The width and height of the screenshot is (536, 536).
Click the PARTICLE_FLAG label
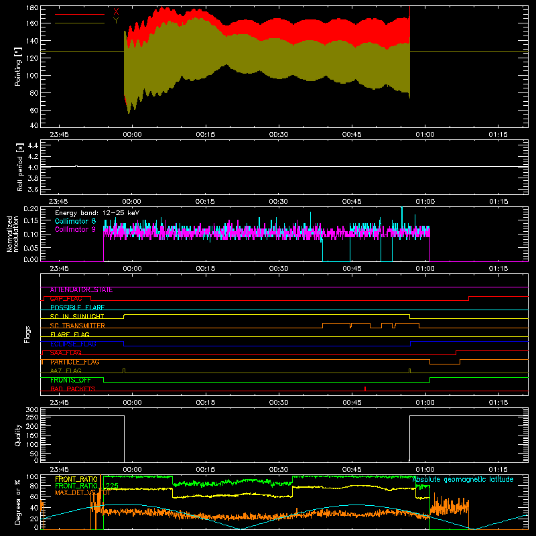(x=75, y=362)
